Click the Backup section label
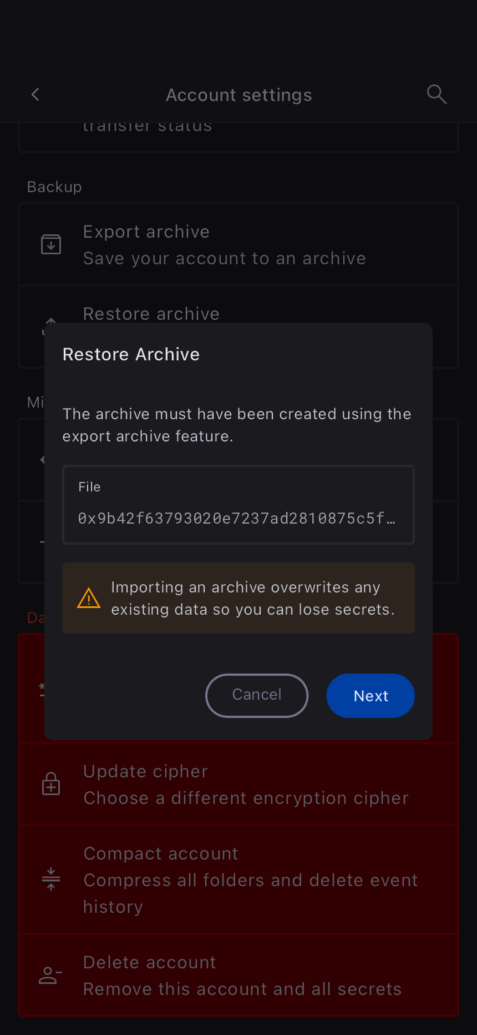 [x=54, y=187]
